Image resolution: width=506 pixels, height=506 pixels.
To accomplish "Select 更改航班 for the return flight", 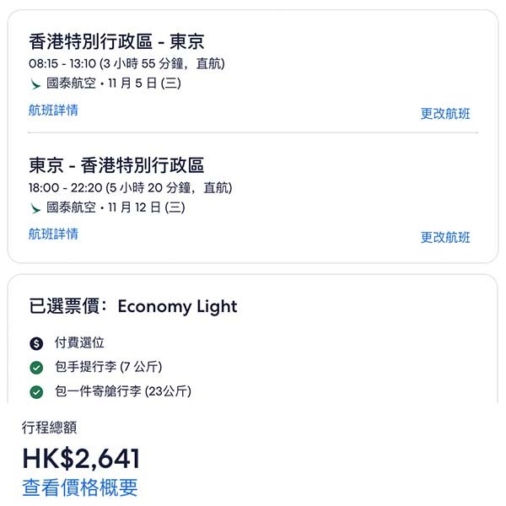I will pyautogui.click(x=445, y=238).
